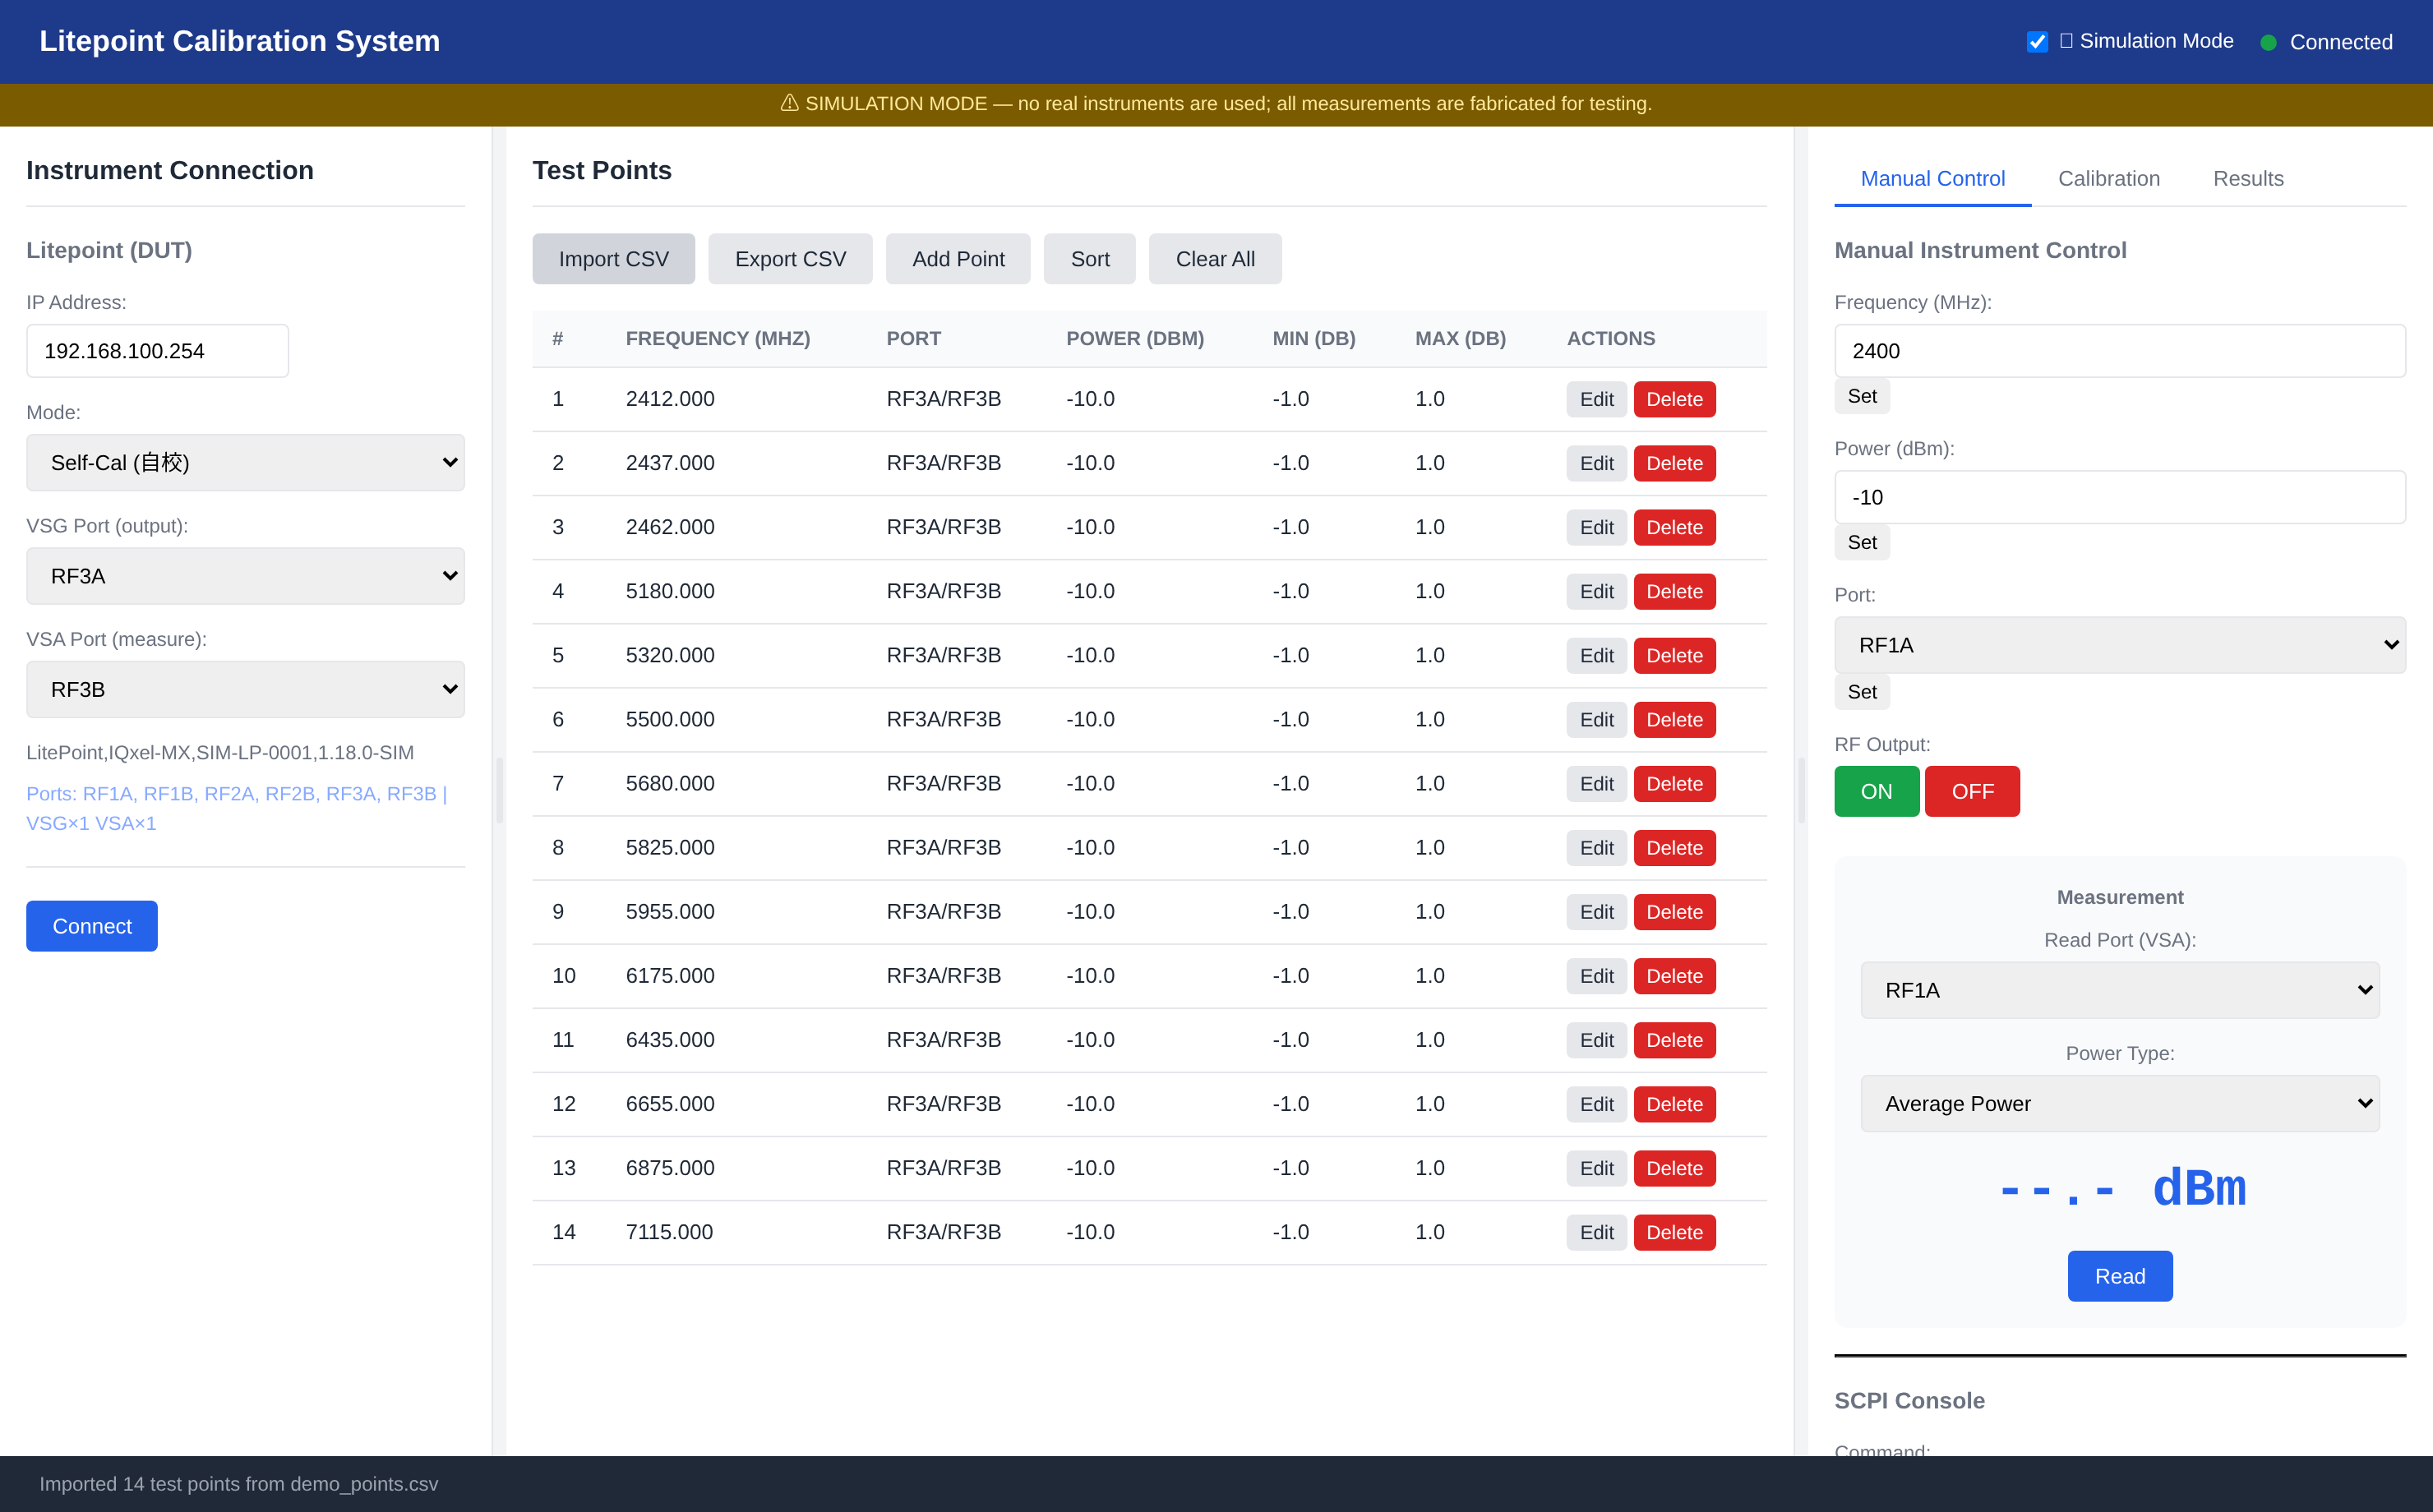2433x1512 pixels.
Task: Click the status bar import message
Action: tap(238, 1484)
